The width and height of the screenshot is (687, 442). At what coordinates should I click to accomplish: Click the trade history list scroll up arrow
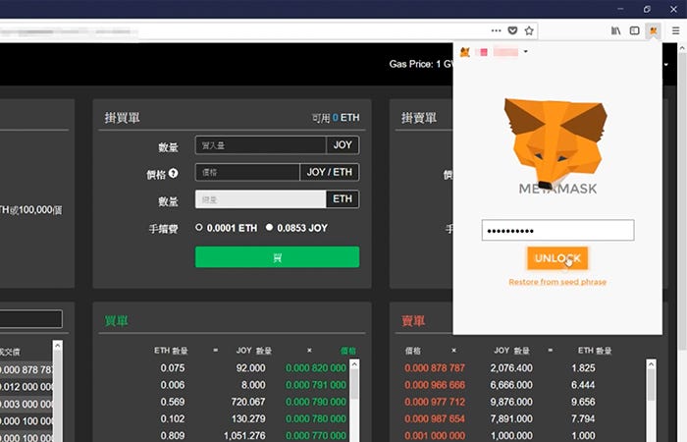57,346
